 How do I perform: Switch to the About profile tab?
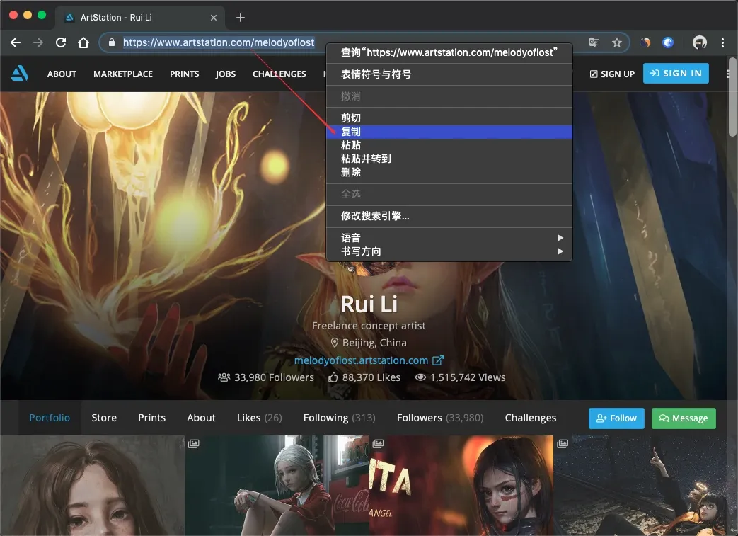201,418
